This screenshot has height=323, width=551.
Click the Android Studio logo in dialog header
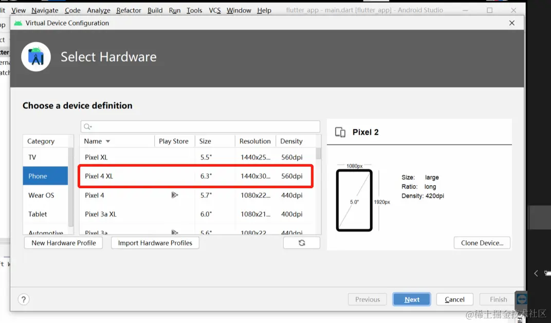click(x=36, y=57)
